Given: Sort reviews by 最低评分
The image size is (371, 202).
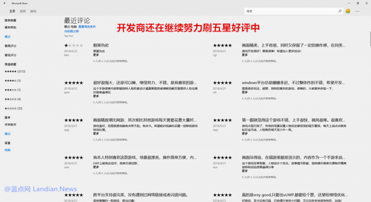Looking at the screenshot, I should (11, 55).
